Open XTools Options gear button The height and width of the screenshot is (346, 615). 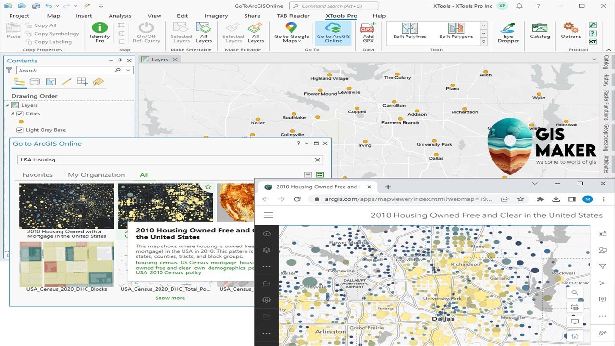pos(571,31)
